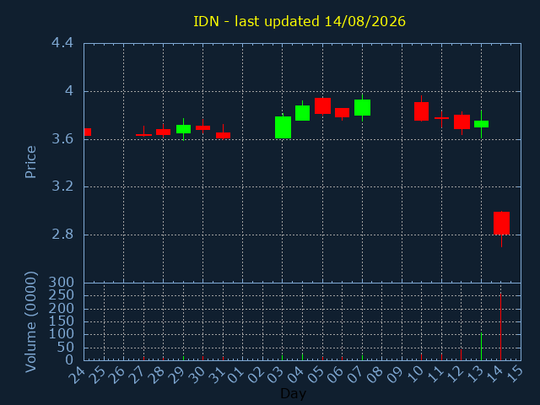Image resolution: width=540 pixels, height=405 pixels.
Task: Click the green candlestick on day 29
Action: click(x=184, y=129)
